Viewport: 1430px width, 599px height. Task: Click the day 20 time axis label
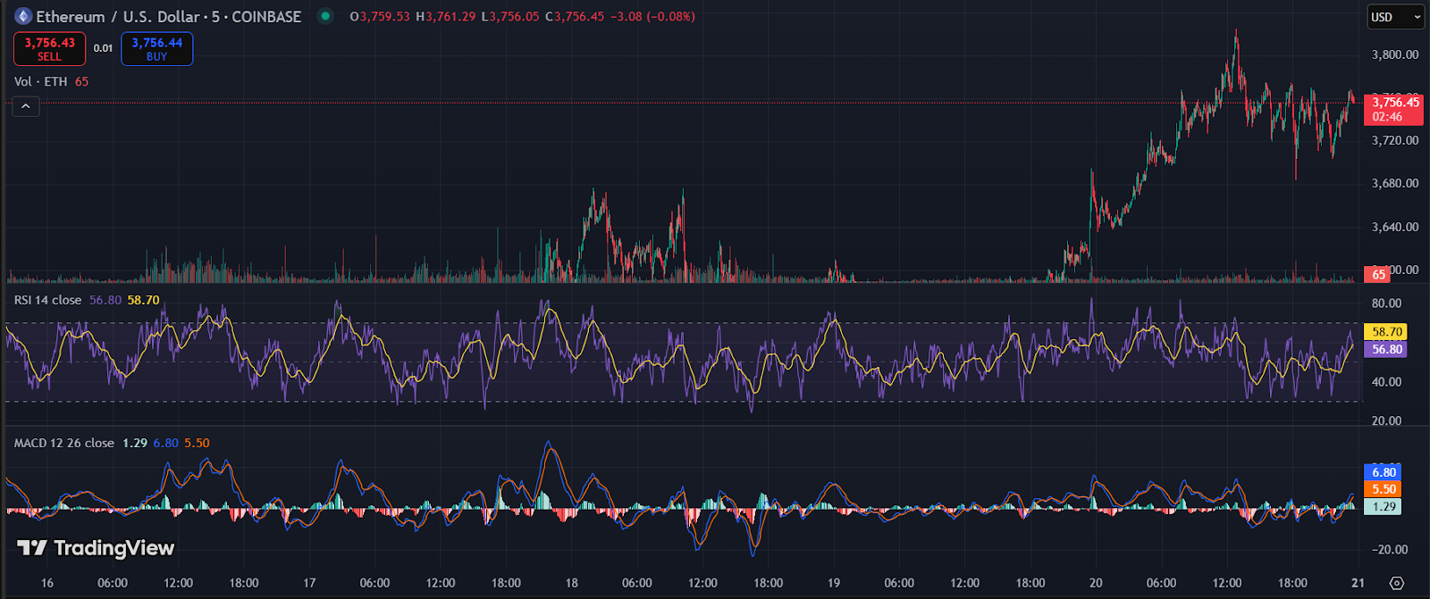click(1096, 583)
